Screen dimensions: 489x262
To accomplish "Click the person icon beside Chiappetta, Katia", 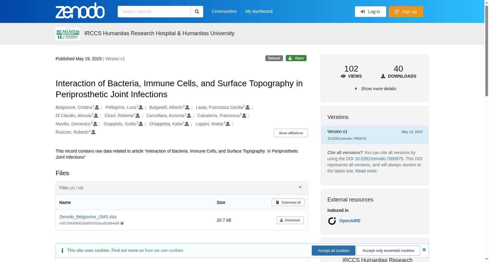I will coord(187,124).
